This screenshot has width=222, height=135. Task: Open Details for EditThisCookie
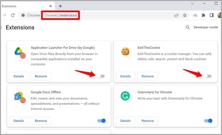[125, 76]
